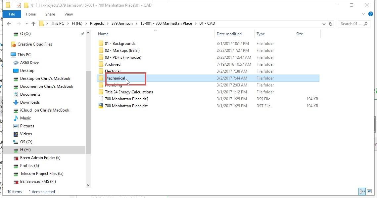Select 03 - PDF's (in-house) folder
This screenshot has width=377, height=198.
(x=123, y=57)
